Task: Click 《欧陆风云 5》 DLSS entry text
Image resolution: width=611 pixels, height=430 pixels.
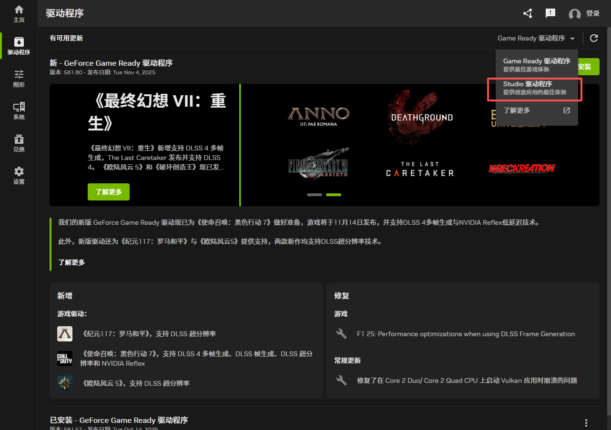Action: [135, 383]
